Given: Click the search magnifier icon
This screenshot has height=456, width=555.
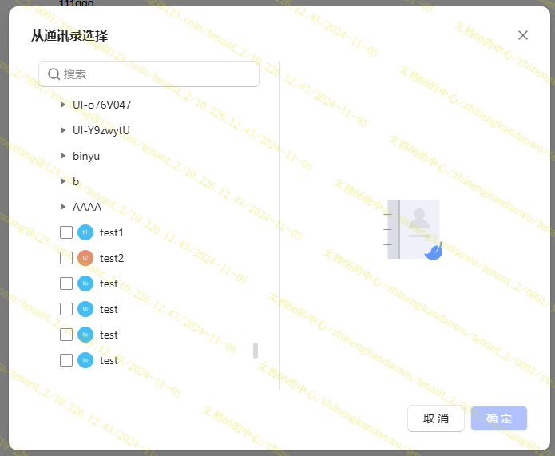Looking at the screenshot, I should point(54,74).
